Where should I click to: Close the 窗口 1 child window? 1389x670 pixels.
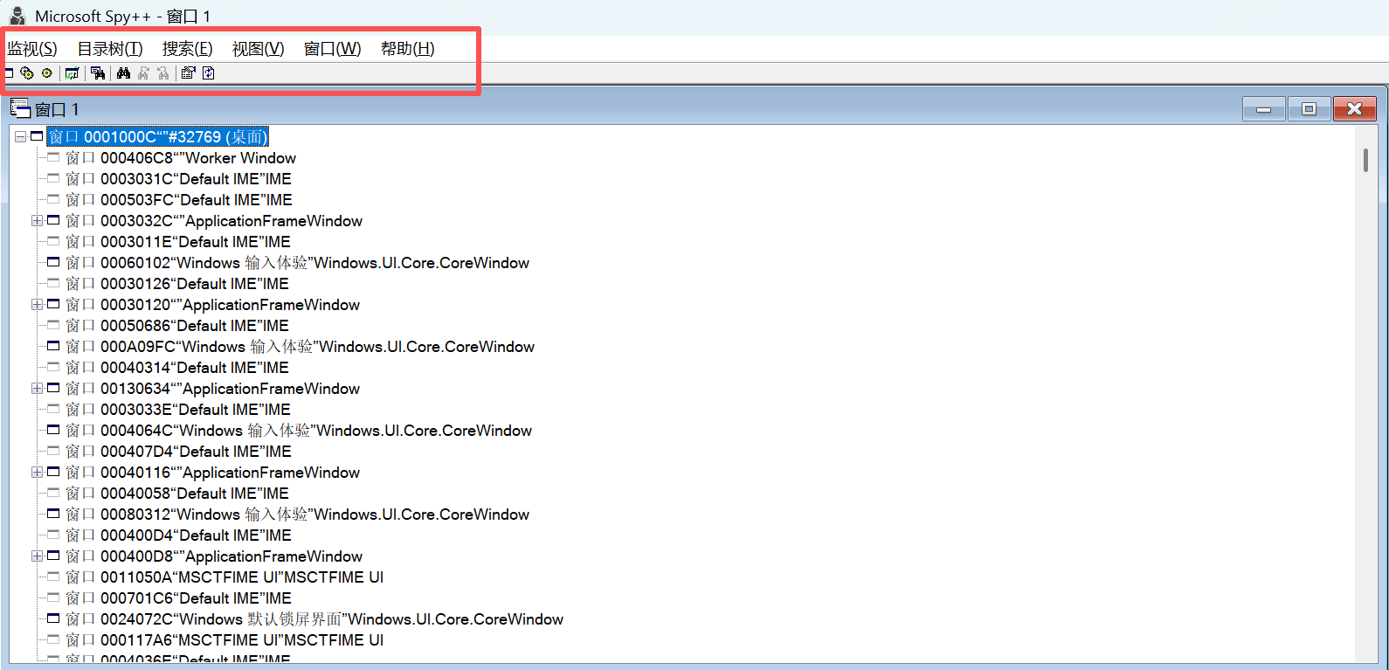pos(1354,109)
